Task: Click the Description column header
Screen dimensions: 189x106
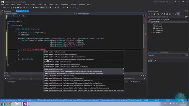Action: [12, 82]
